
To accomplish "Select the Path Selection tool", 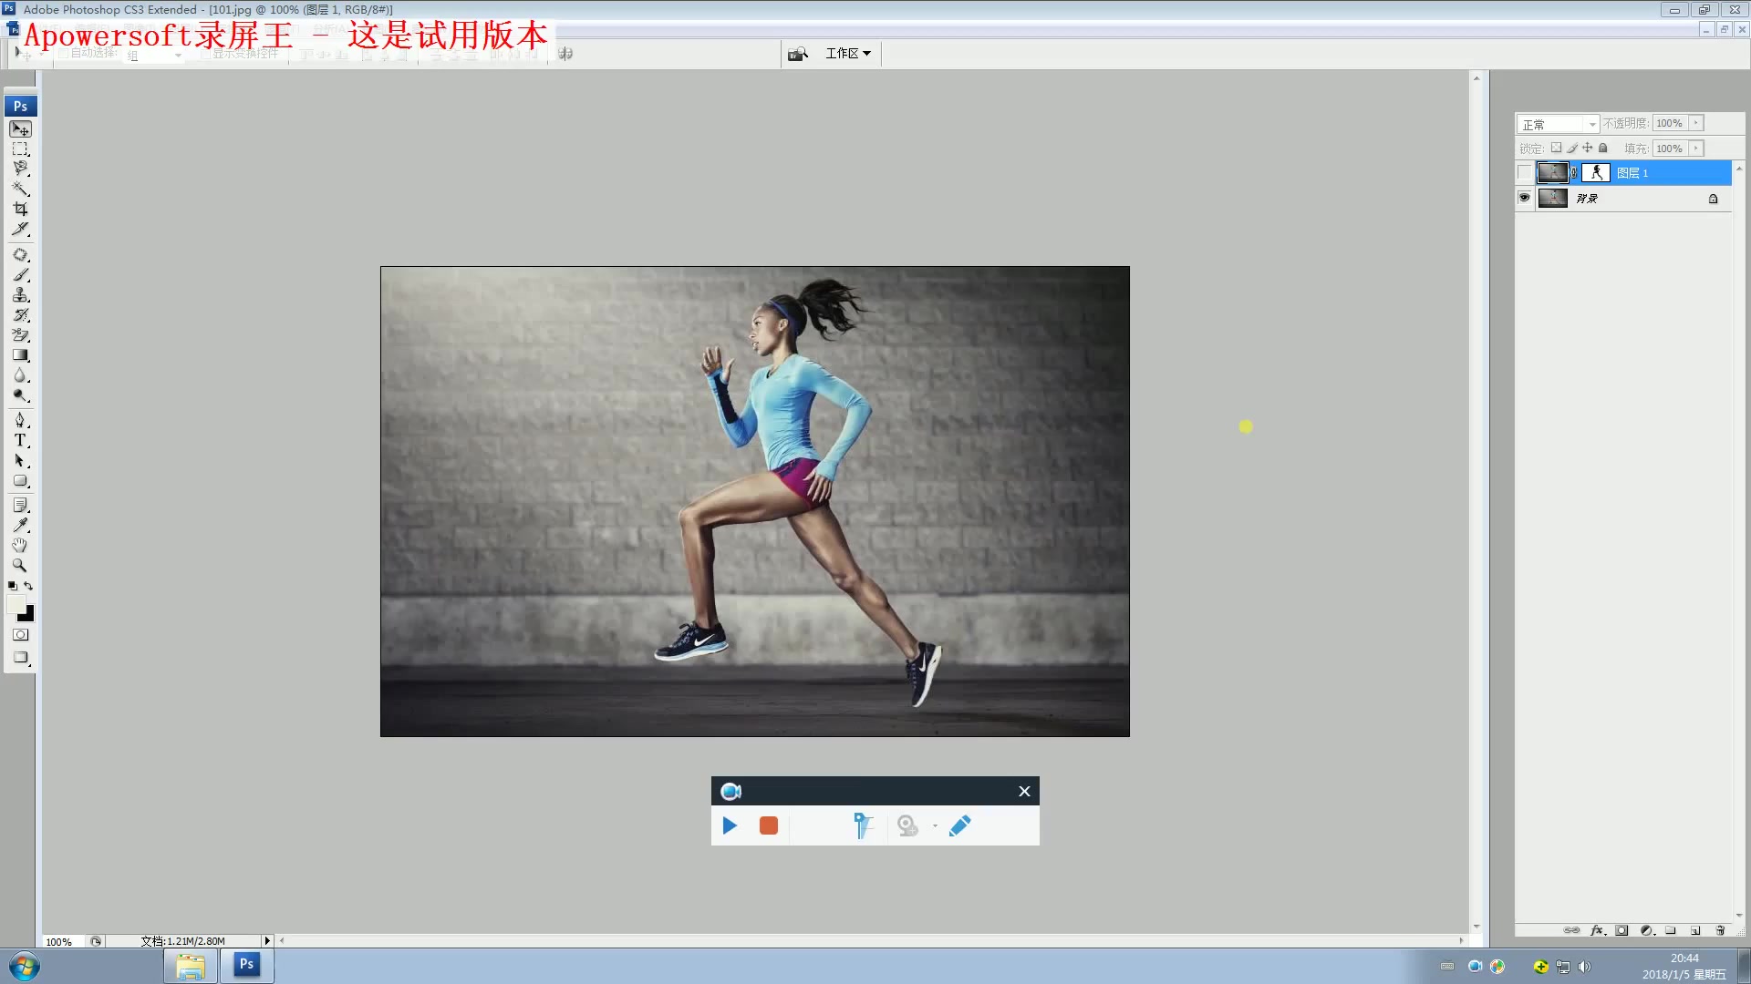I will pyautogui.click(x=20, y=461).
